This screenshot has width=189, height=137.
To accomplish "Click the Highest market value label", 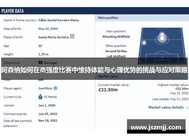I will point(173,85).
